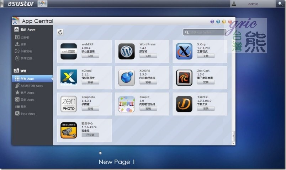This screenshot has width=286, height=170.
Task: Click install button for Zimplit
Action: 148,109
